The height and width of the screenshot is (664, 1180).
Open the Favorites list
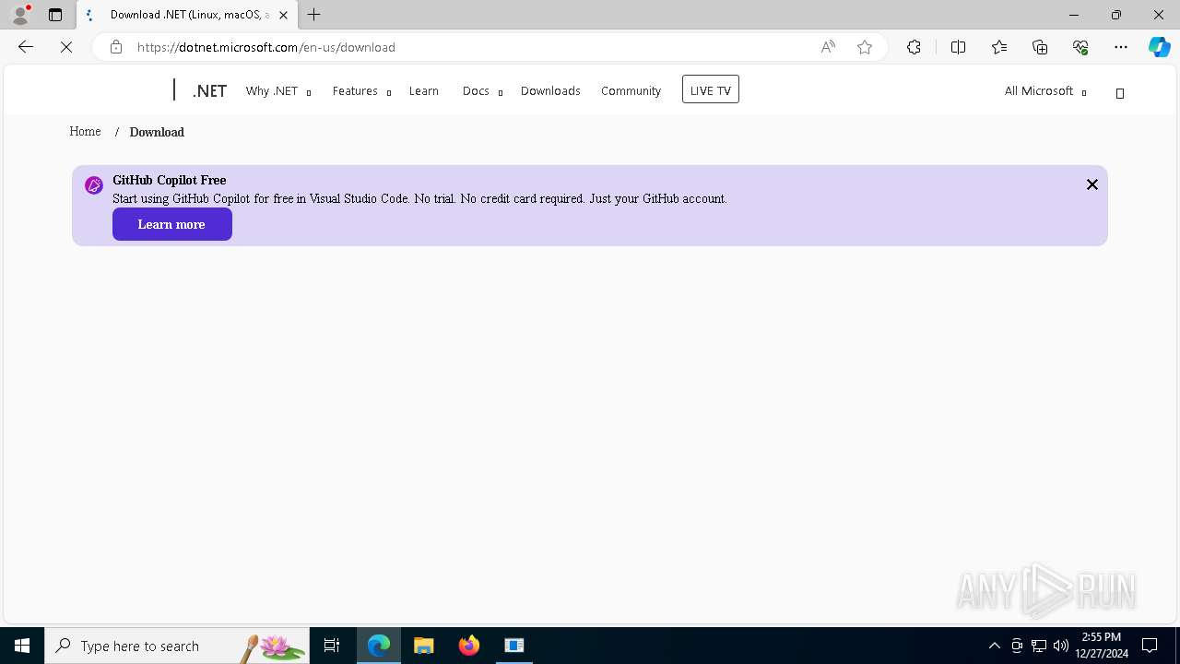999,47
